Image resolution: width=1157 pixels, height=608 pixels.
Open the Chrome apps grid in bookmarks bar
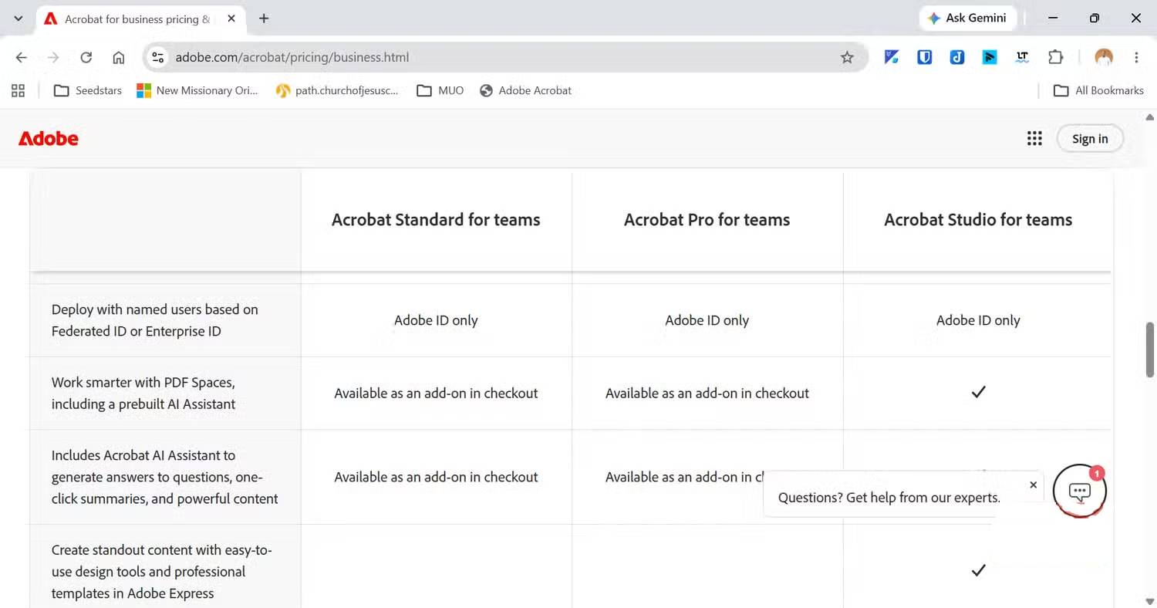(18, 90)
